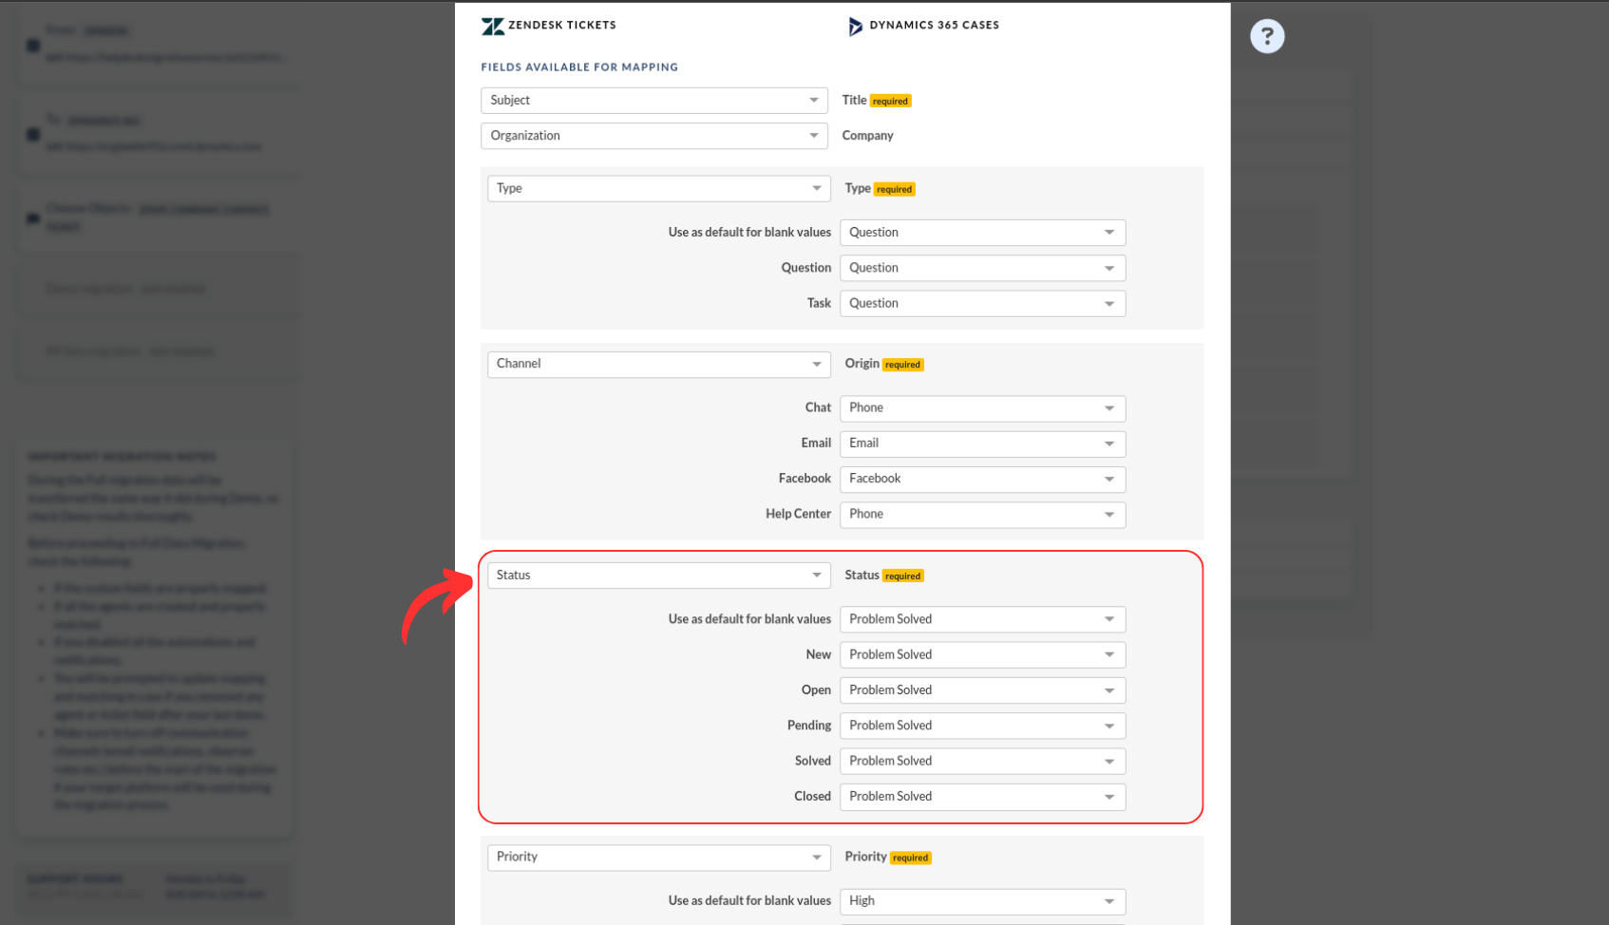Open the Closed status mapping dropdown
Viewport: 1609px width, 925px height.
tap(982, 797)
